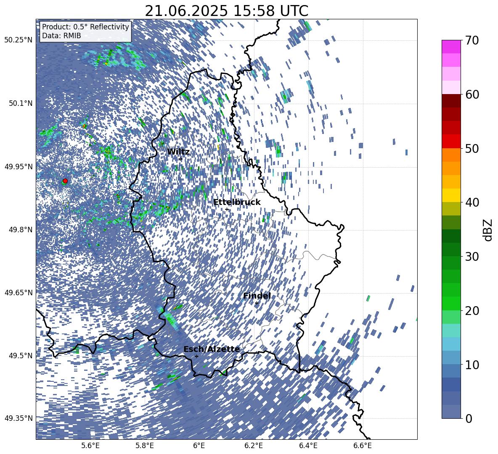Click the Findel location label
498x454 pixels.
(x=257, y=296)
